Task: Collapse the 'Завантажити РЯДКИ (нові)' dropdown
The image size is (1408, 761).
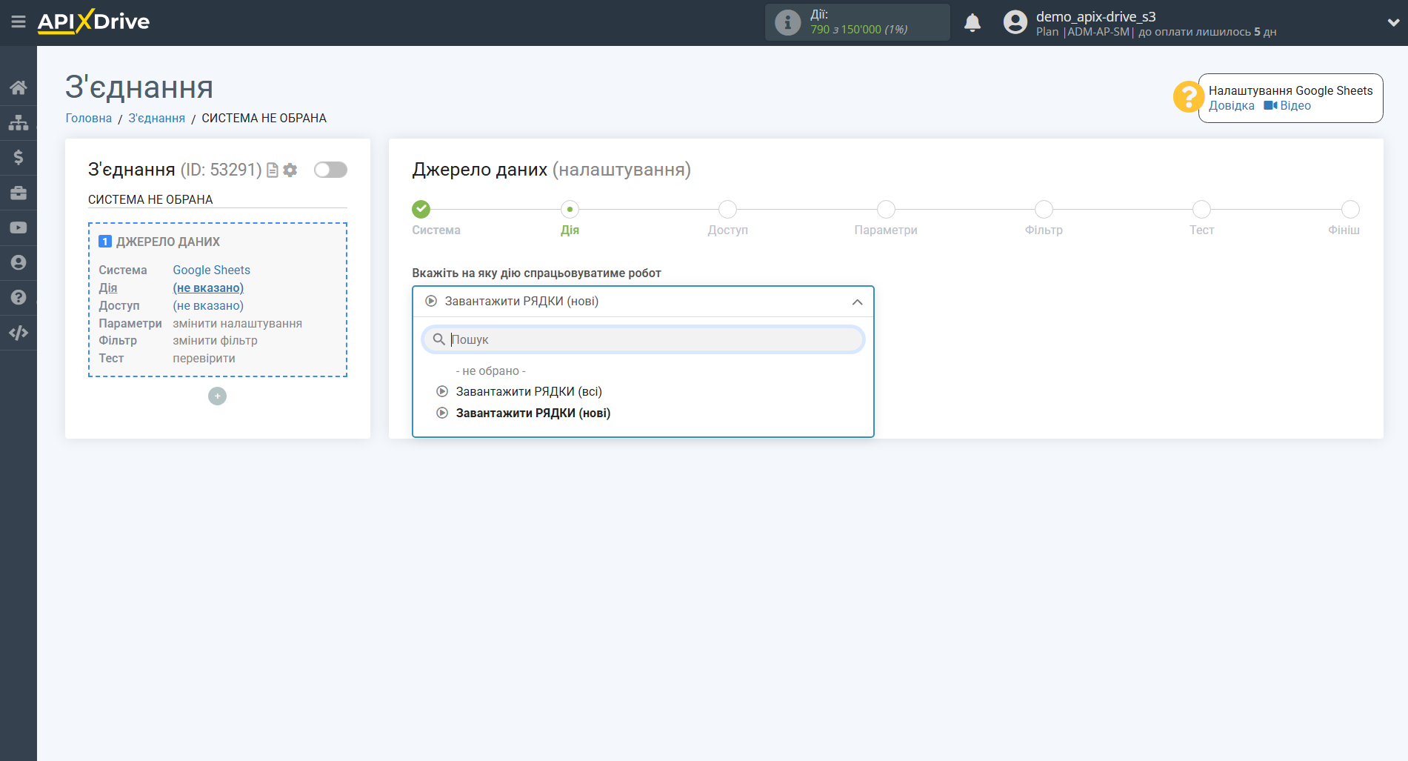Action: tap(857, 302)
